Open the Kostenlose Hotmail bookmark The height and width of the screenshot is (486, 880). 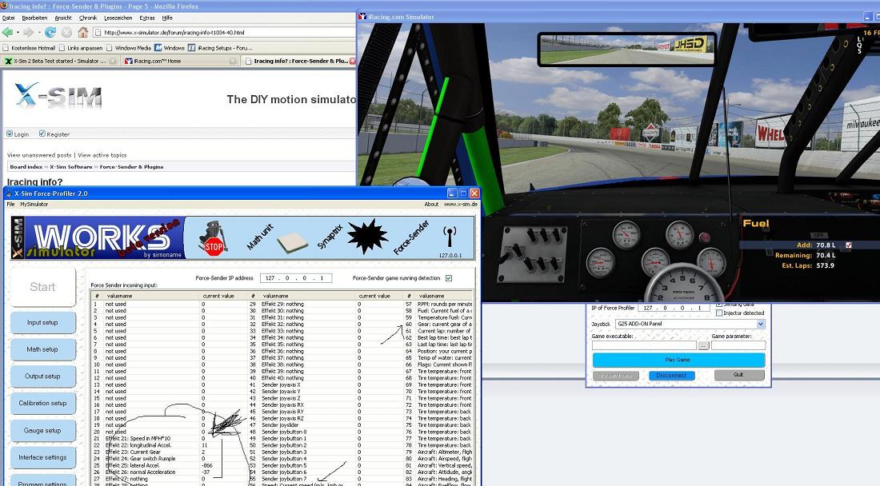pos(29,48)
